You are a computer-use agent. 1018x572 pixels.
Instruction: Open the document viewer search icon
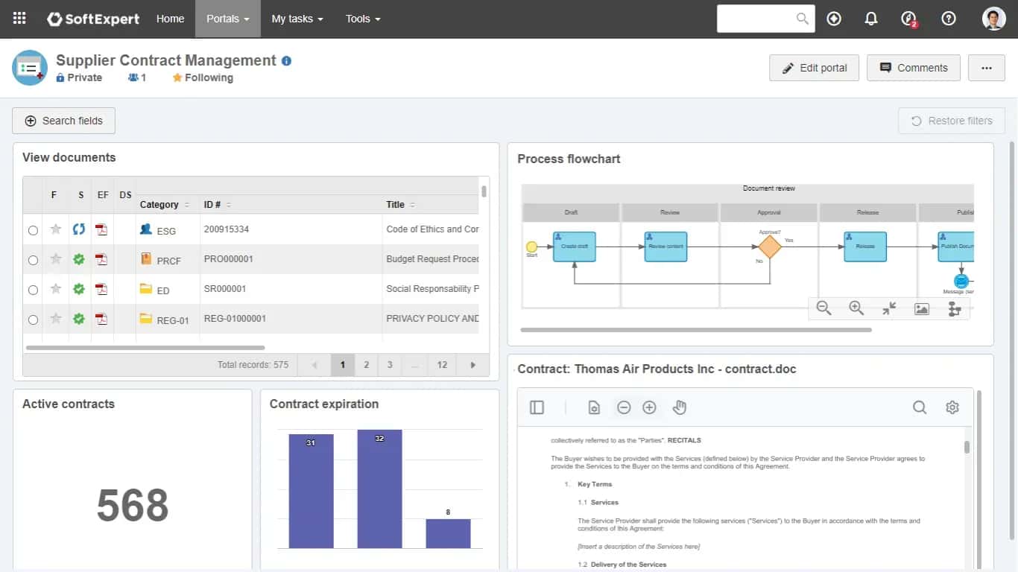pyautogui.click(x=920, y=407)
